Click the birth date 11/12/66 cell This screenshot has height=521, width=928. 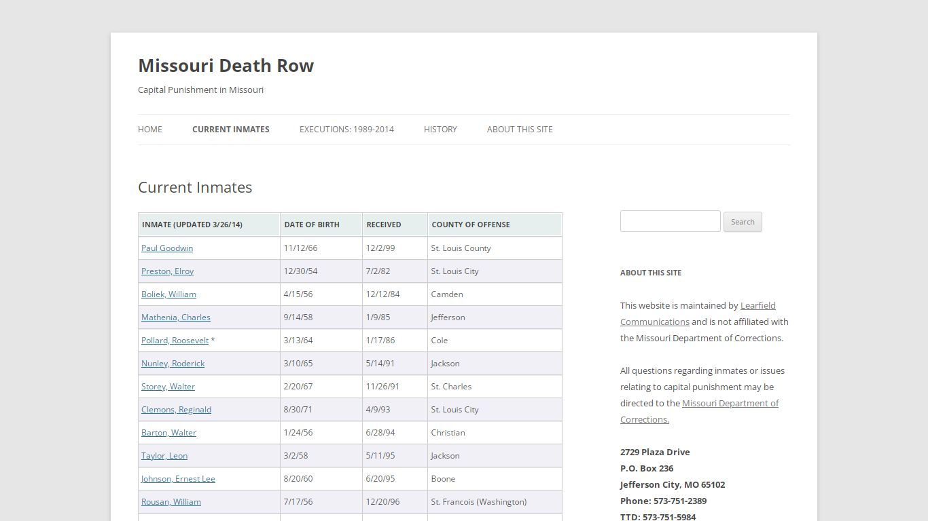pos(321,248)
